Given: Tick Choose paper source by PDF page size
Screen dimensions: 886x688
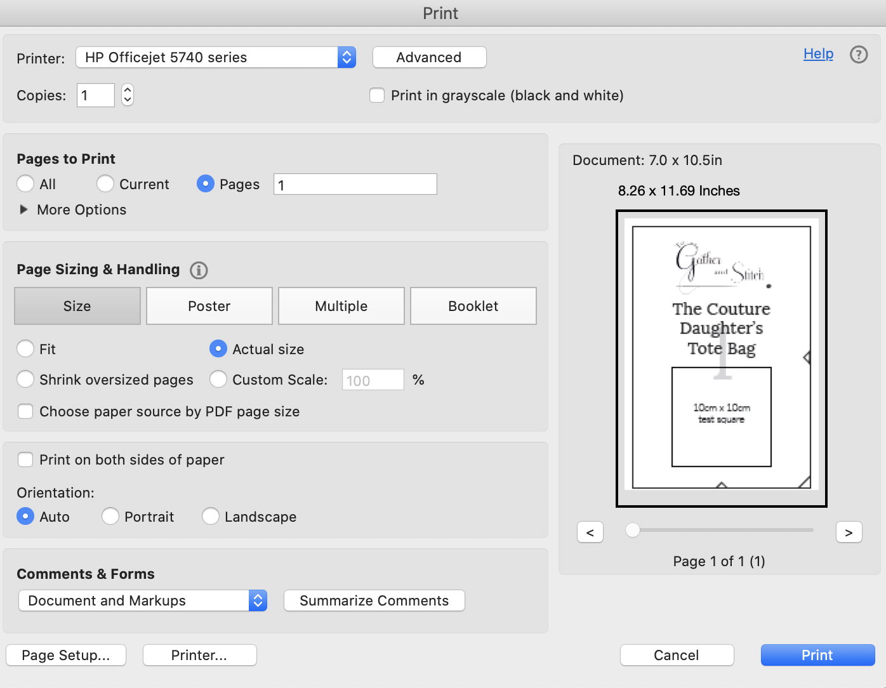Looking at the screenshot, I should coord(25,411).
